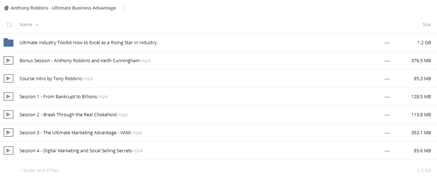Click the name sort arrow indicator

37,25
